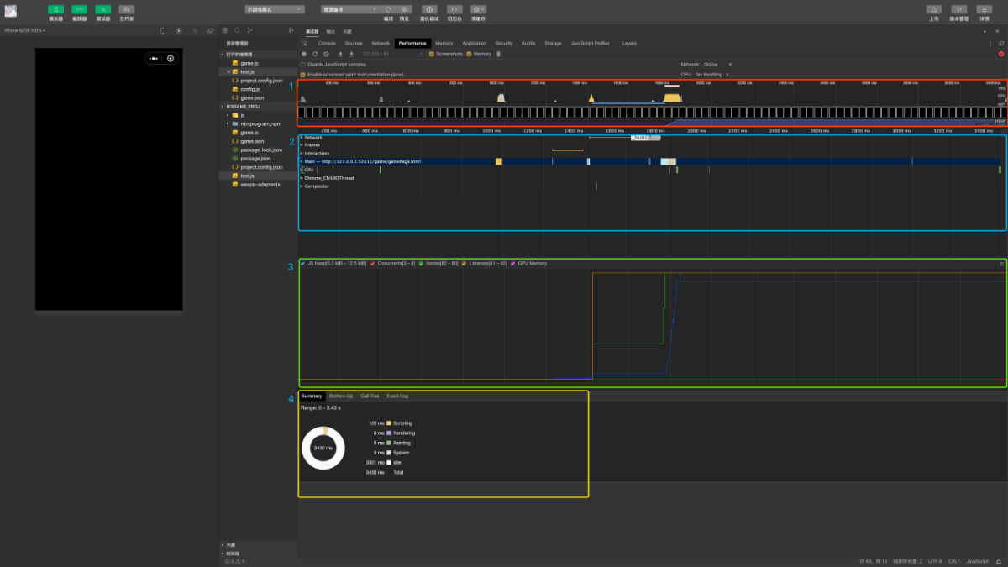
Task: Select the inspect element picker icon
Action: coord(304,43)
